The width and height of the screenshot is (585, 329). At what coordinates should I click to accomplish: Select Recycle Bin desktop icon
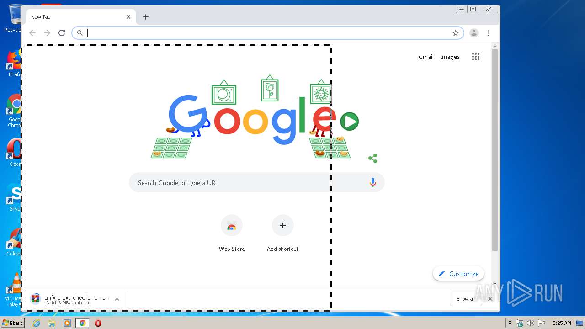tap(13, 18)
